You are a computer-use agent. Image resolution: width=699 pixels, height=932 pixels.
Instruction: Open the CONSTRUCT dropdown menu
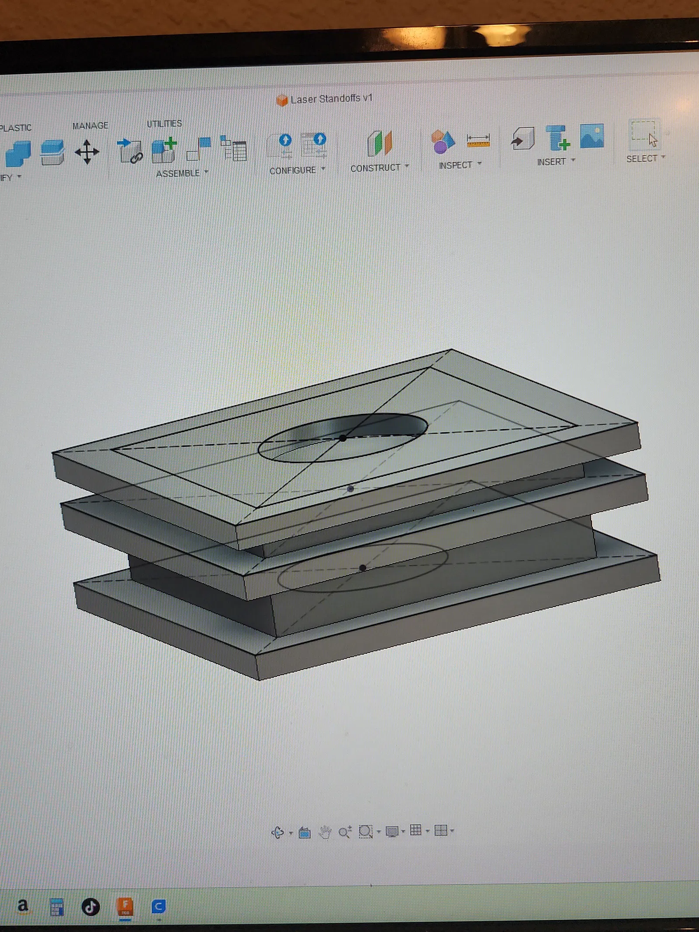click(380, 167)
